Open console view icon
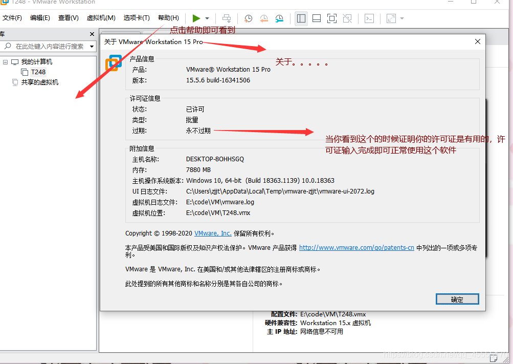This screenshot has height=364, width=513. tap(369, 18)
